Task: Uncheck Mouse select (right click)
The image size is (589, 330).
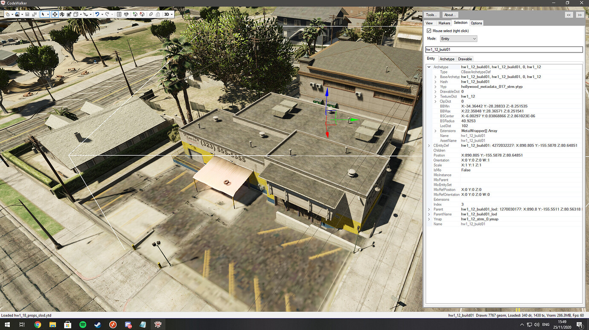Action: [x=429, y=30]
